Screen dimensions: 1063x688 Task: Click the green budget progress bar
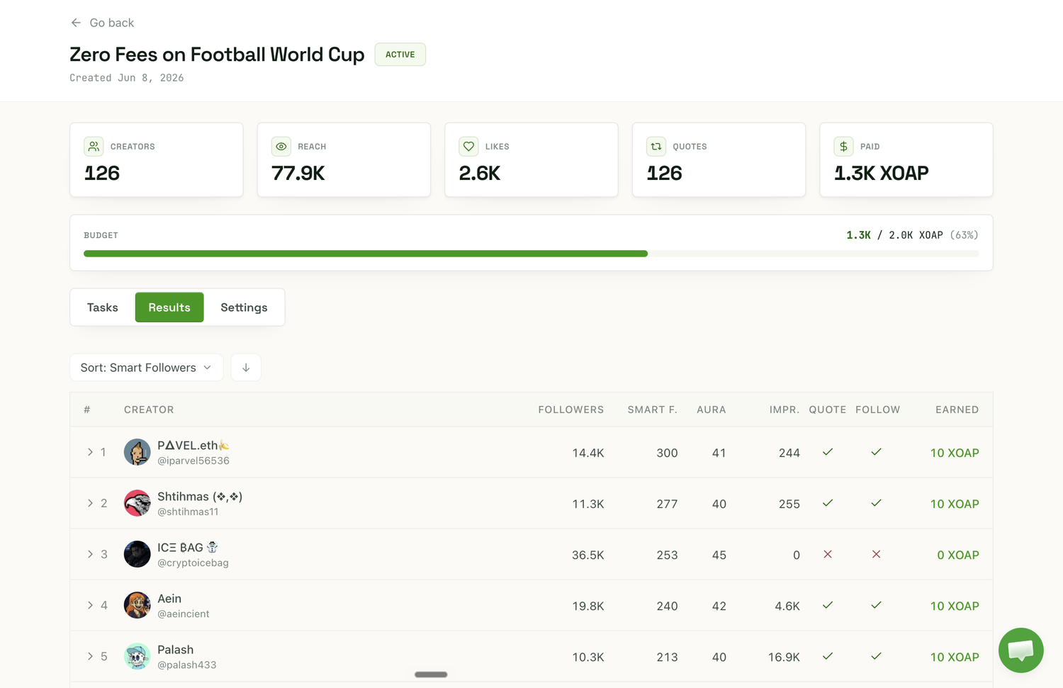[x=366, y=254]
